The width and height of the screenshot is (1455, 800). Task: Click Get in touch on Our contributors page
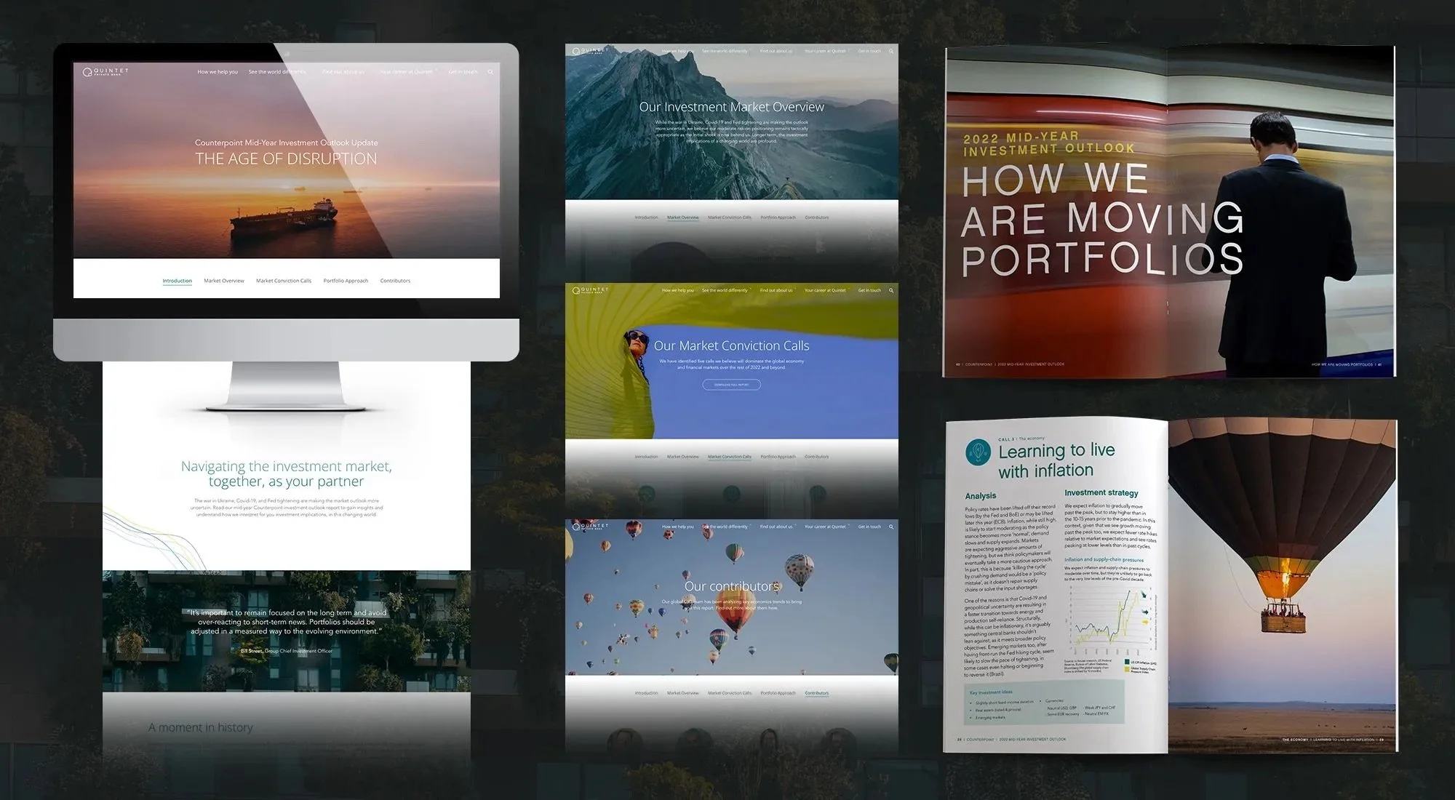pyautogui.click(x=869, y=527)
